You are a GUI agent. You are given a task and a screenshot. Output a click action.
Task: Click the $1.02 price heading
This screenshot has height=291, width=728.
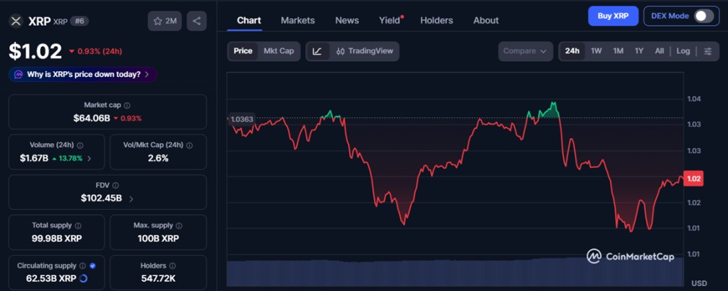point(36,51)
